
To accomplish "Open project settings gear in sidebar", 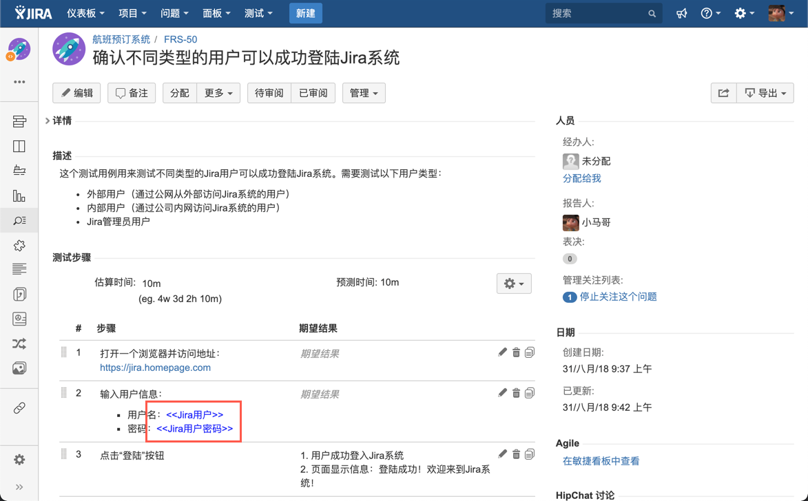I will pos(19,459).
